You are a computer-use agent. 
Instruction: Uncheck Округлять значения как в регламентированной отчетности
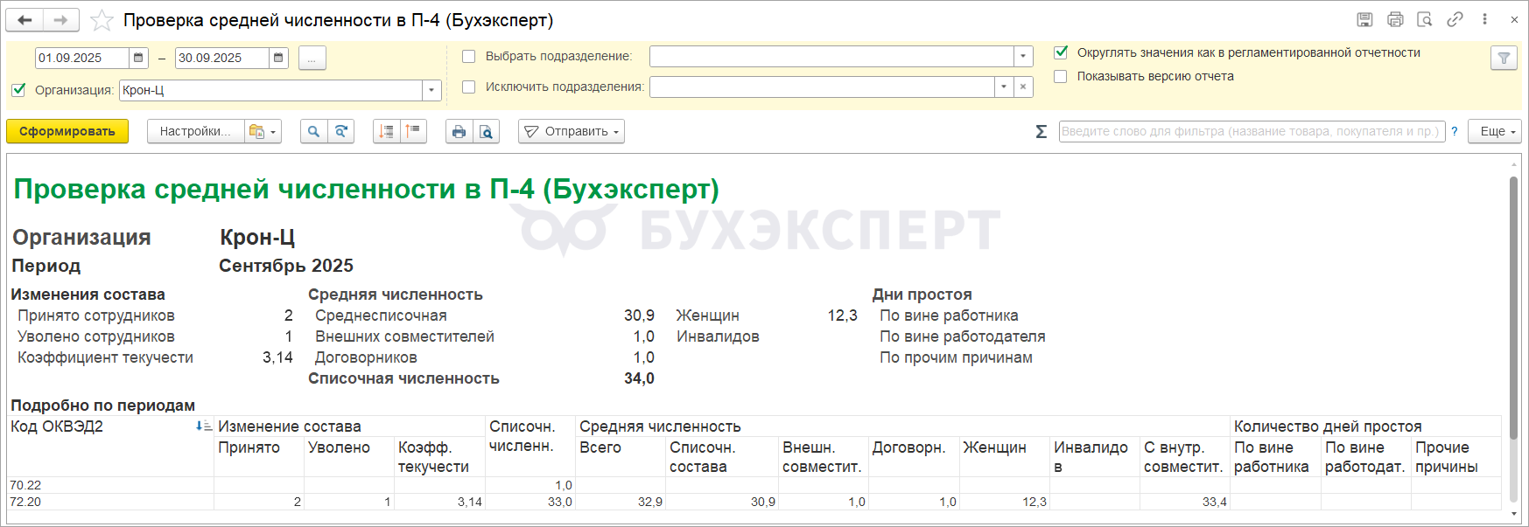[x=1061, y=52]
